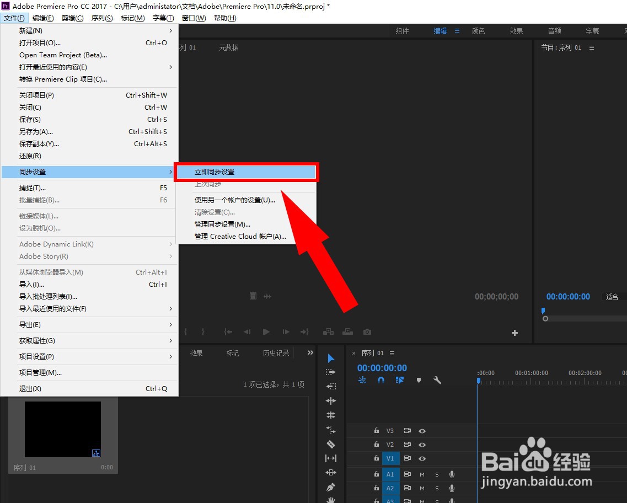Step forward one frame in source monitor

coord(286,332)
